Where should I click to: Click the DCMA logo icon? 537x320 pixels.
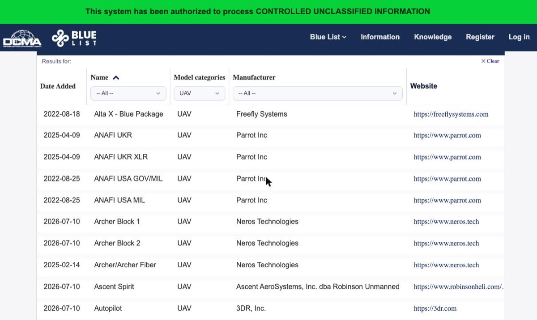[22, 38]
